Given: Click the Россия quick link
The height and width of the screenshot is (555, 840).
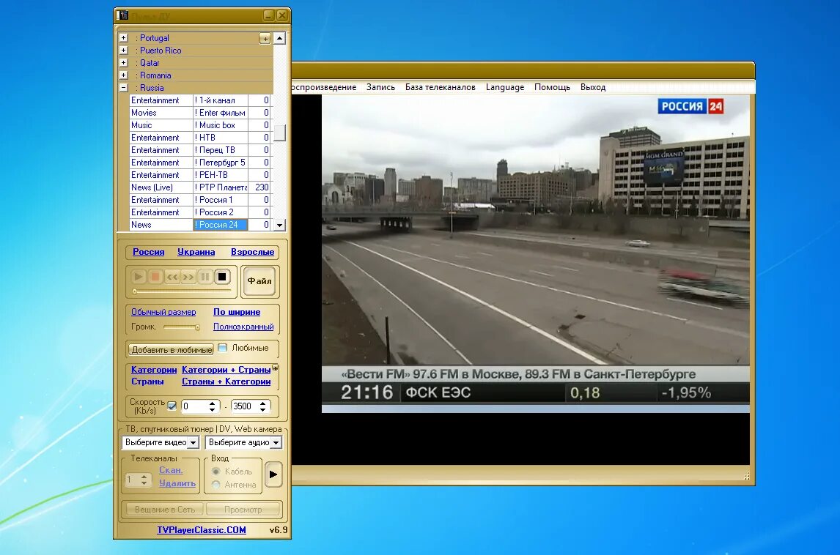Looking at the screenshot, I should [x=148, y=252].
